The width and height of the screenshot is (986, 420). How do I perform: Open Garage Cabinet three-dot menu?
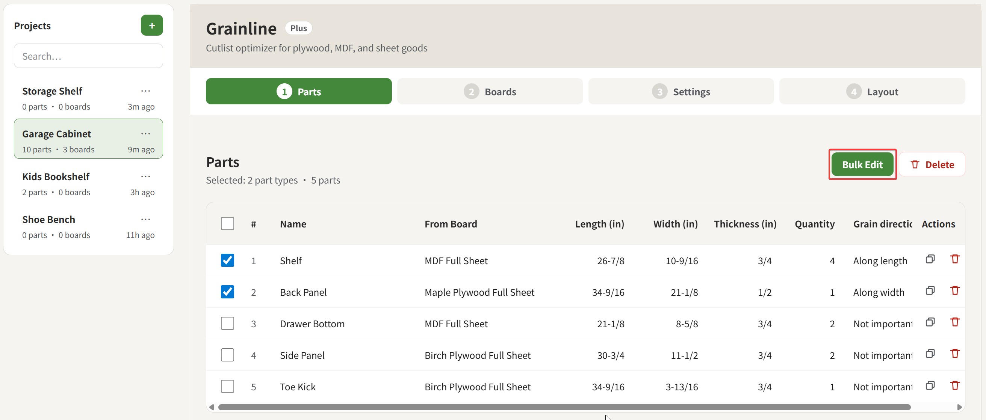click(x=145, y=134)
